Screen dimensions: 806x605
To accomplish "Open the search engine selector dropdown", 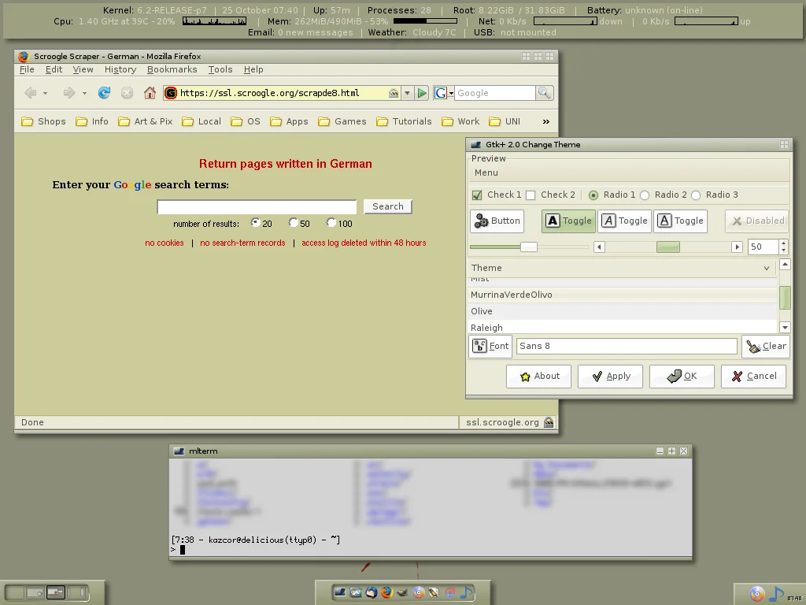I will pyautogui.click(x=451, y=93).
